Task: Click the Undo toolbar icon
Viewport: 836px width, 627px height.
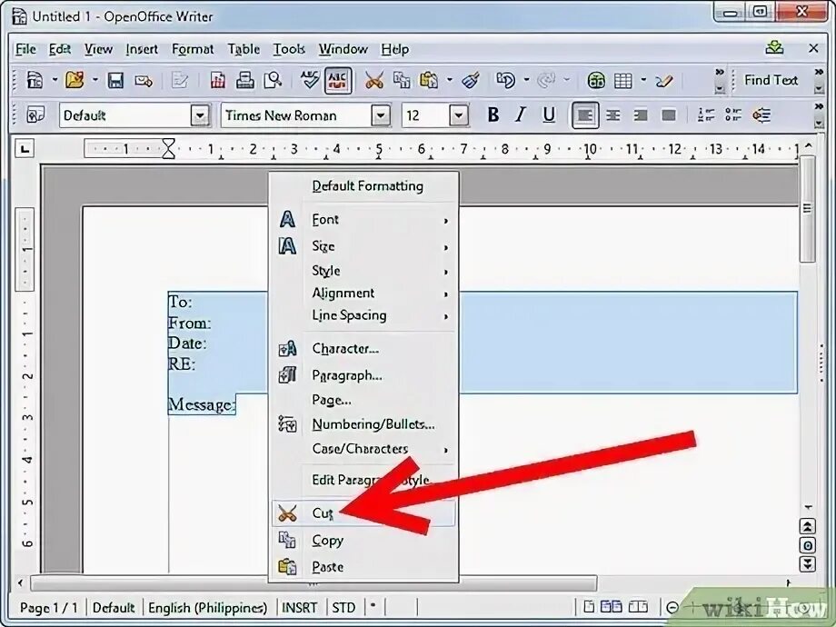Action: tap(505, 80)
